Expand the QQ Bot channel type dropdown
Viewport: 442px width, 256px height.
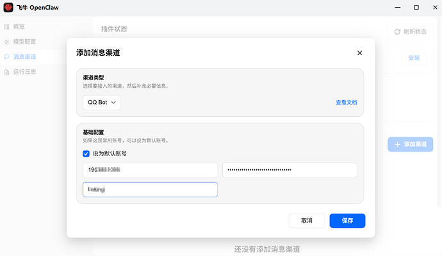(101, 103)
